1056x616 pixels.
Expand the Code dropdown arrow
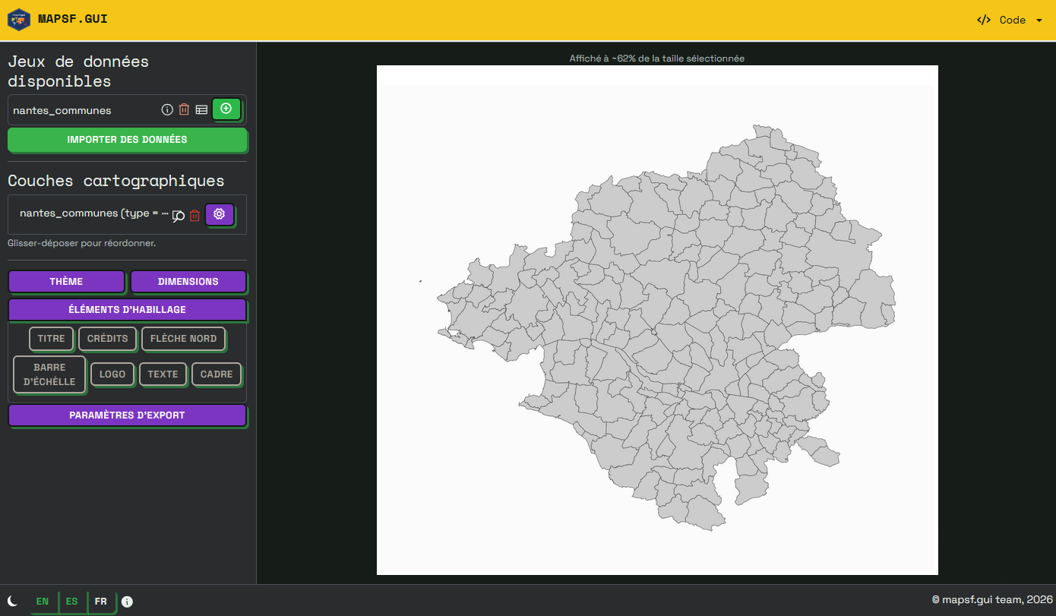point(1039,21)
